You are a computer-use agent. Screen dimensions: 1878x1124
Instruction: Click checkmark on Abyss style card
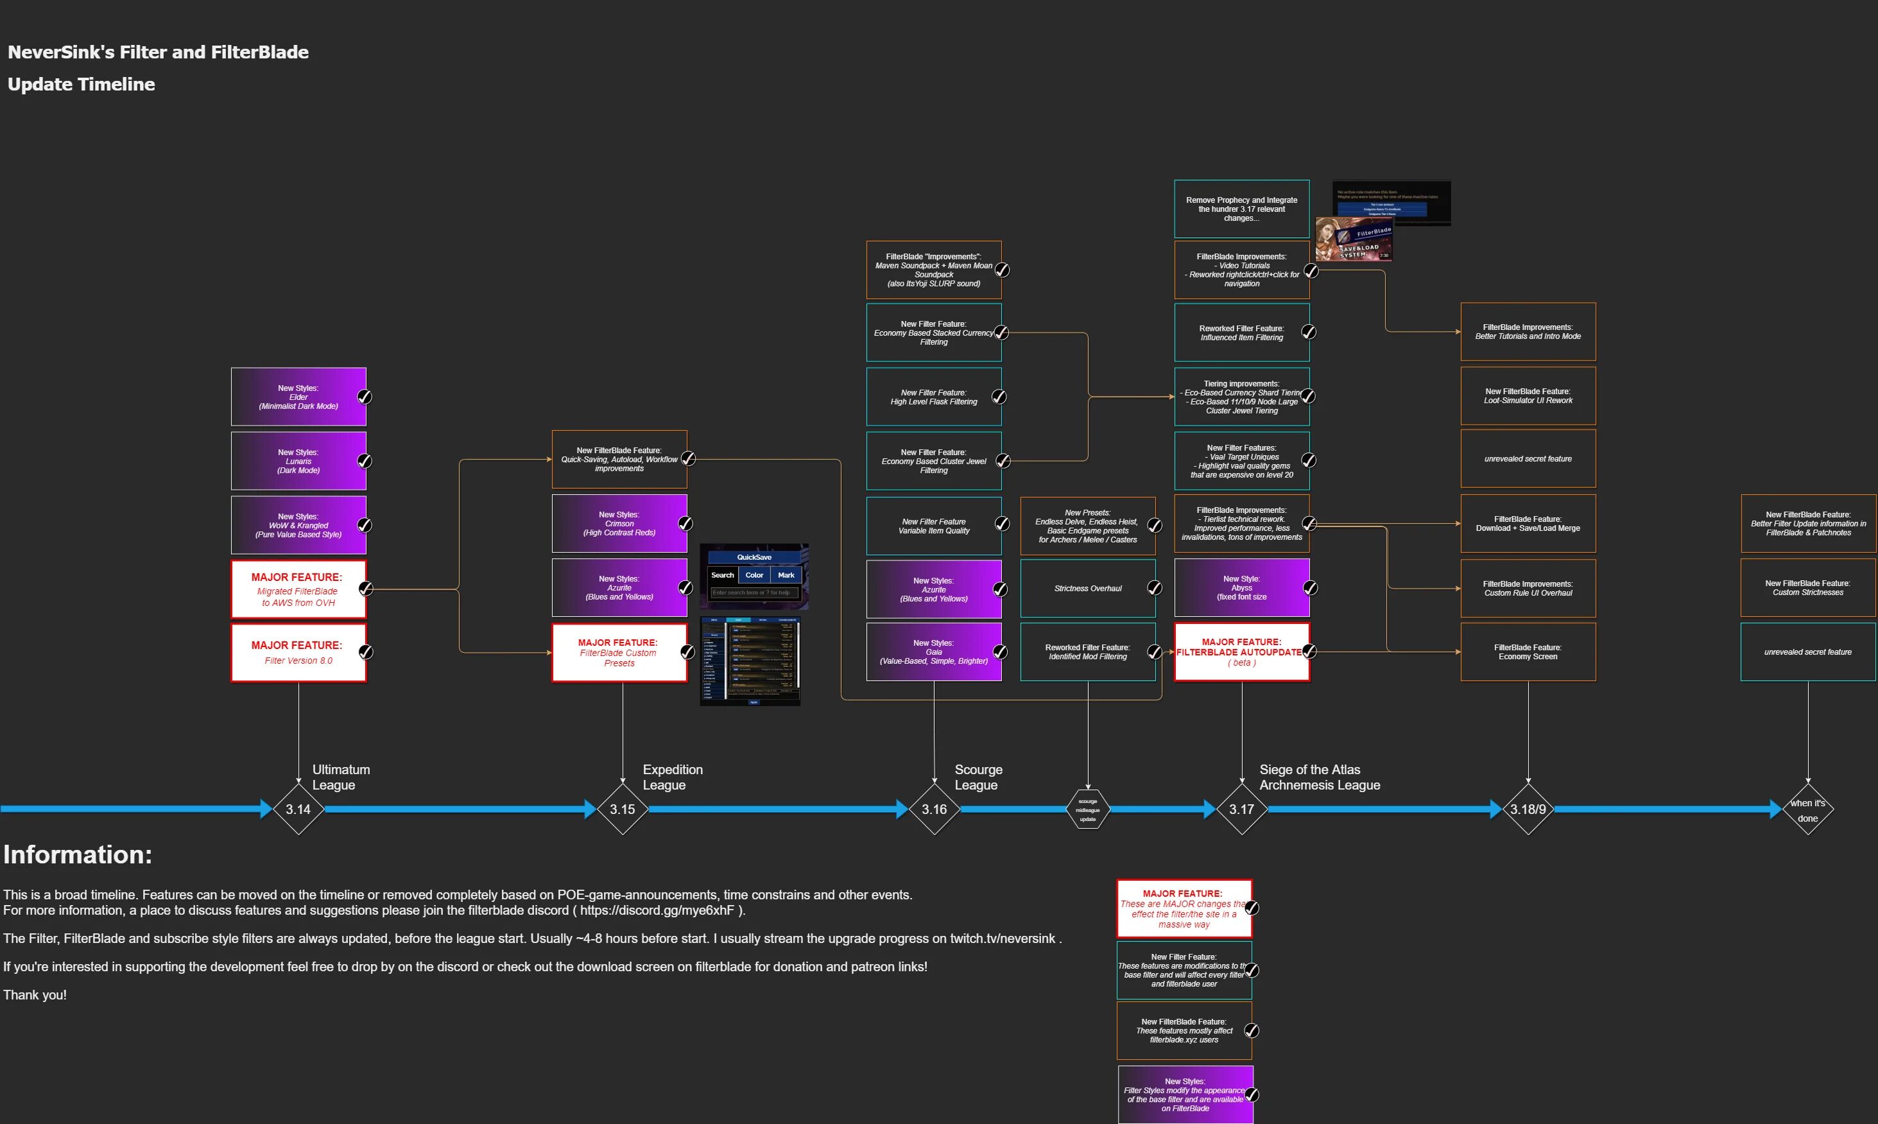(x=1309, y=588)
